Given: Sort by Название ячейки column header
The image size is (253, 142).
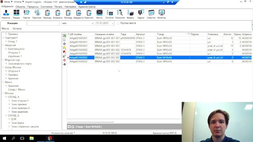Looking at the screenshot, I should click(x=107, y=34).
